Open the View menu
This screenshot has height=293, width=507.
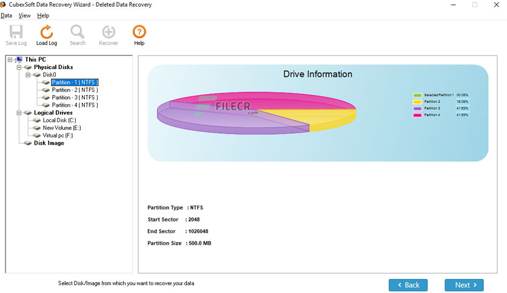tap(25, 16)
